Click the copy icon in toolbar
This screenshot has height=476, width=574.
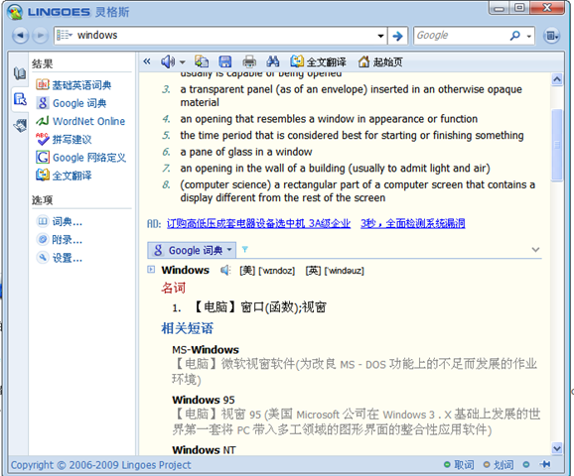pos(202,61)
